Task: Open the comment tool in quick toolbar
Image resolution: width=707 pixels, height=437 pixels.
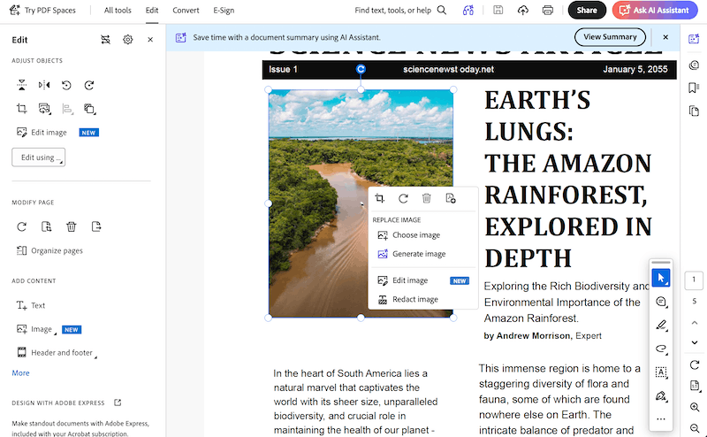Action: pyautogui.click(x=661, y=302)
